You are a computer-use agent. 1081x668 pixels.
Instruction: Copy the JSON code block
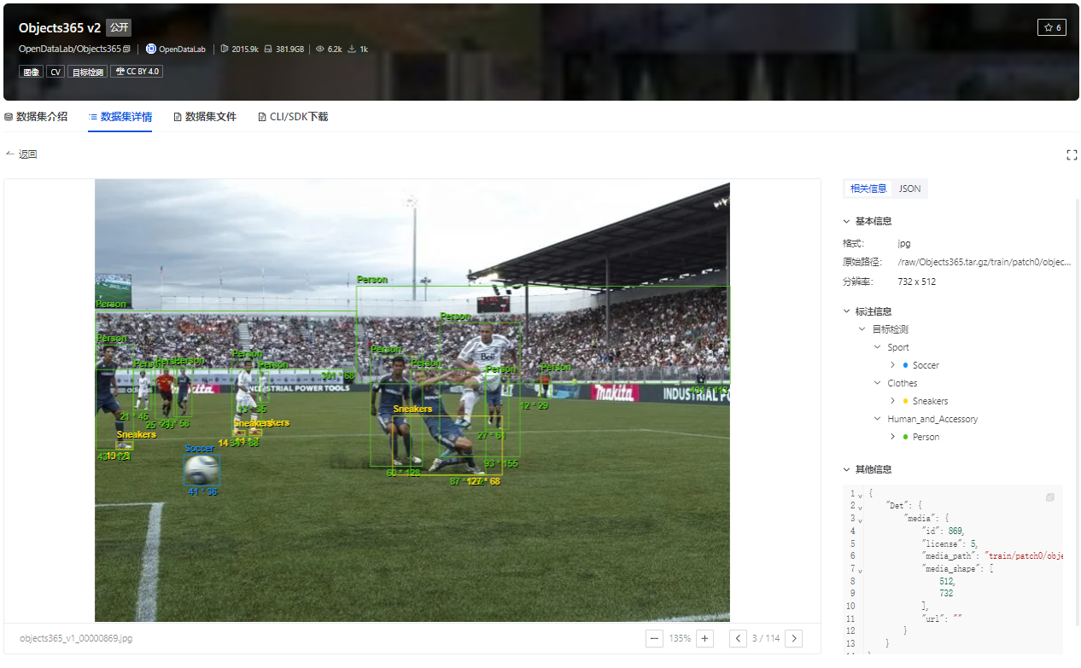coord(1050,497)
